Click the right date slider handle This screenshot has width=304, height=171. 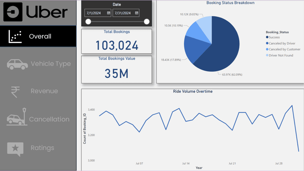pos(147,22)
